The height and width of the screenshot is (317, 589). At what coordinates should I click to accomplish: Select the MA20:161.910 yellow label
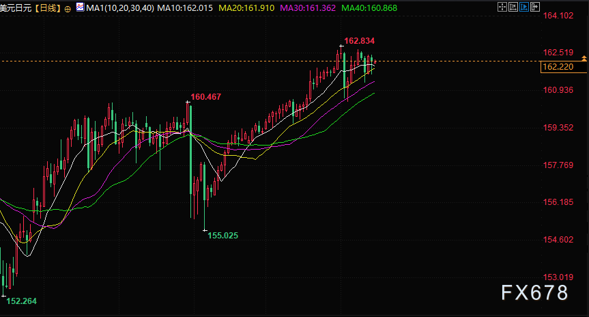(x=246, y=8)
